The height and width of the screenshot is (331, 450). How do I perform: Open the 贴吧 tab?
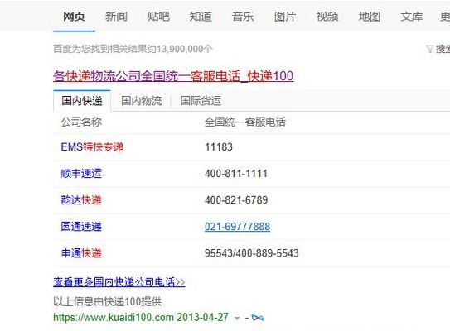[x=158, y=17]
